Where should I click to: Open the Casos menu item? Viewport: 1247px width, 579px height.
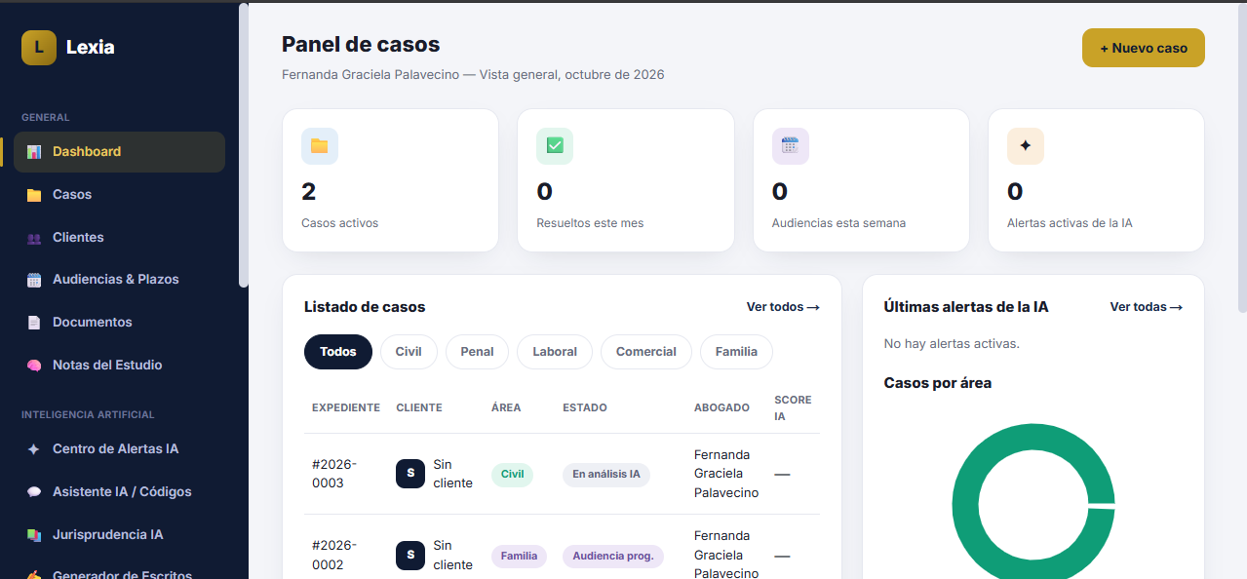(119, 195)
